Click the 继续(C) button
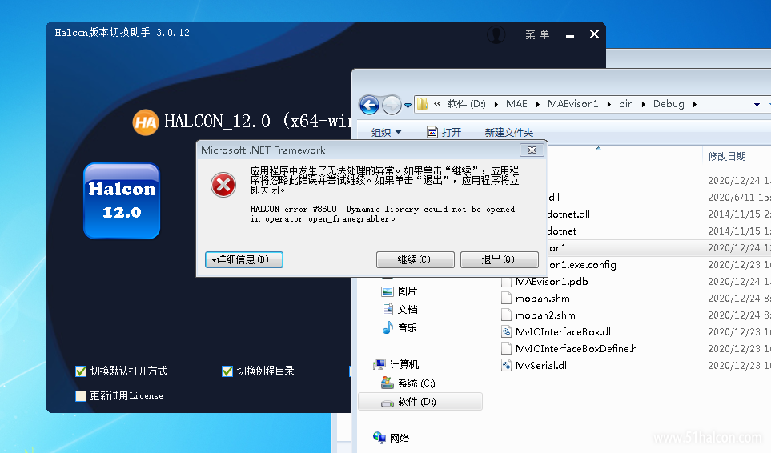This screenshot has height=453, width=771. tap(415, 259)
